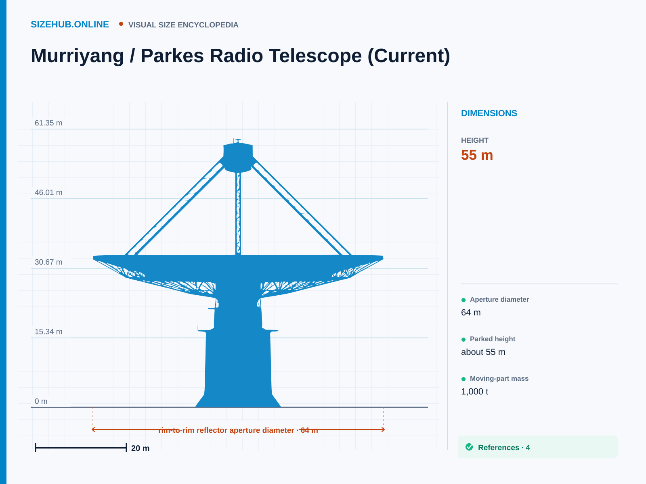Select the 1,000 t mass value

475,392
